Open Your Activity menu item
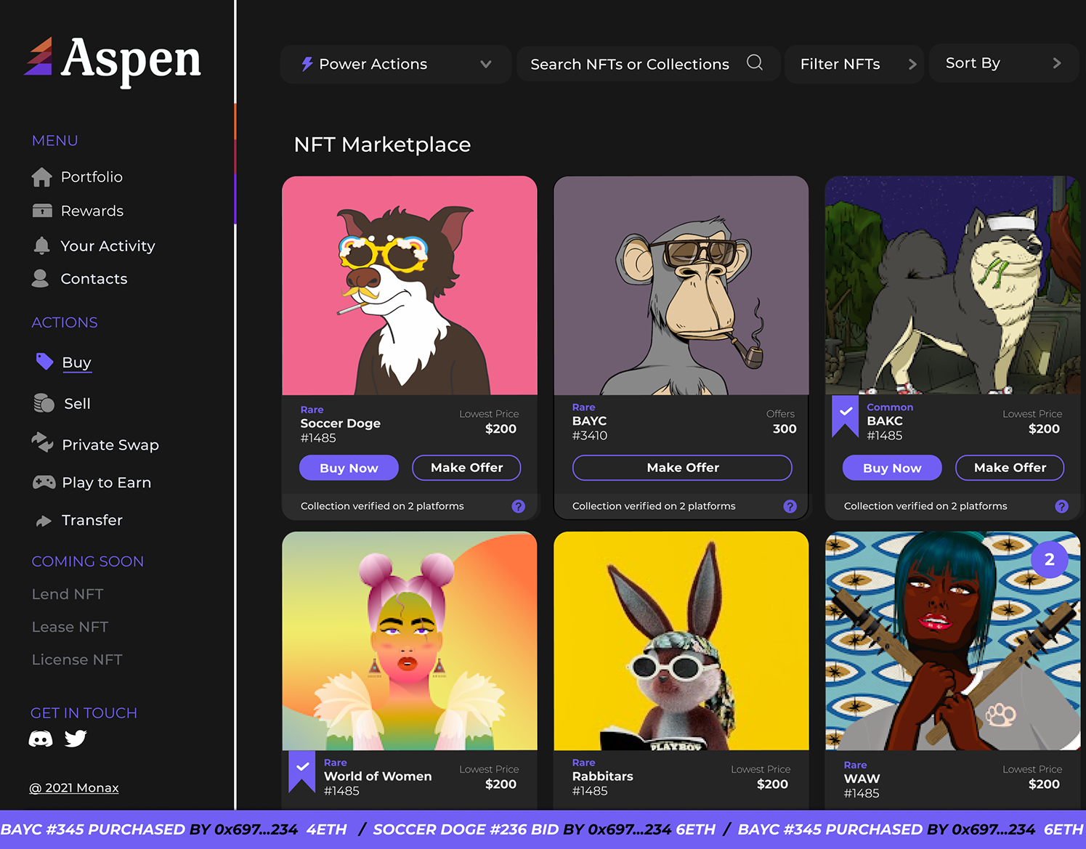 (x=108, y=246)
